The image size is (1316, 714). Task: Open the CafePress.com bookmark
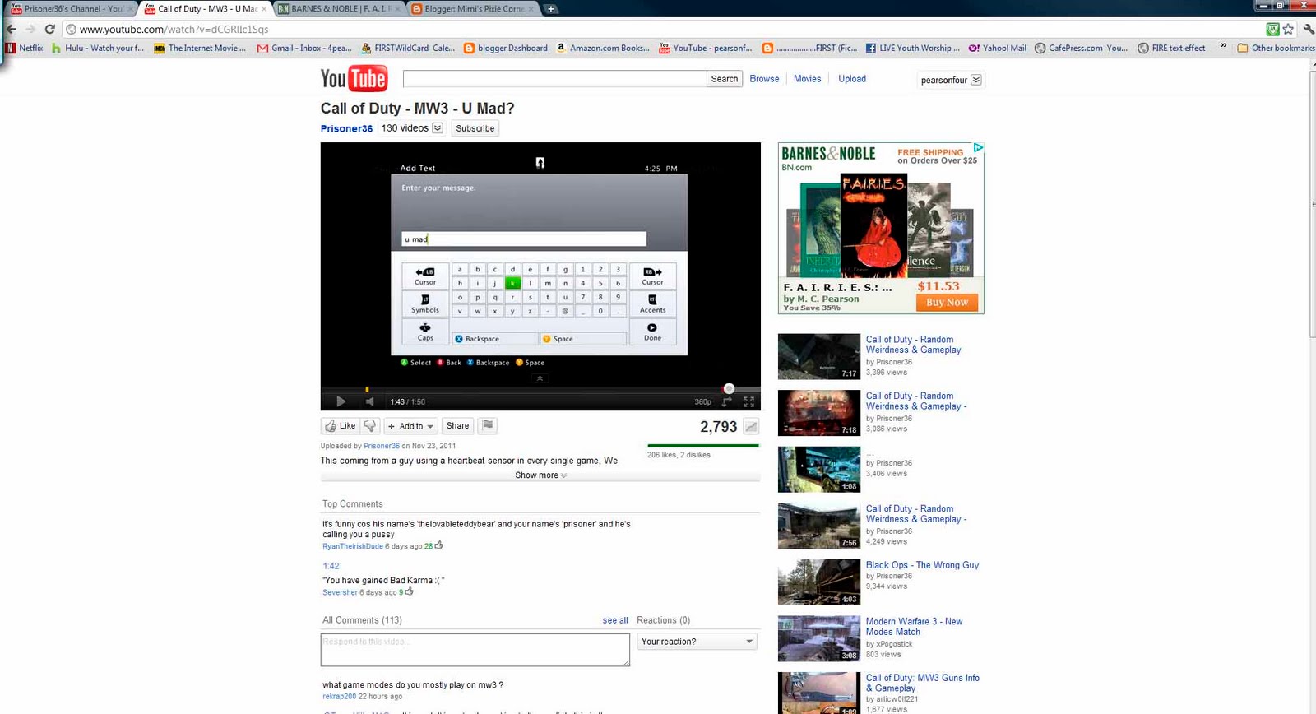(x=1082, y=48)
